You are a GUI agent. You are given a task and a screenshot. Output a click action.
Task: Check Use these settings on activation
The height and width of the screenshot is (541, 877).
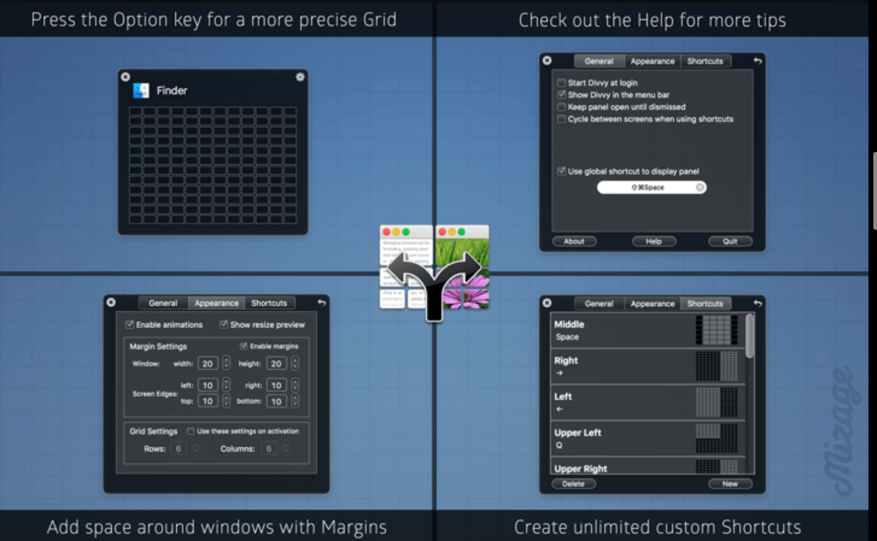click(190, 431)
